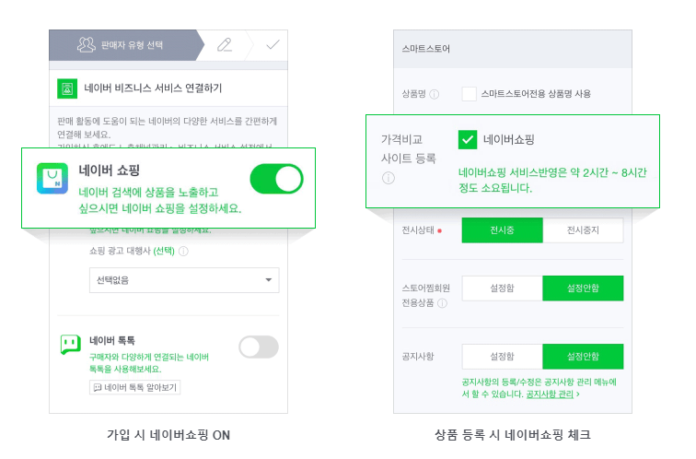
Task: Uncheck the 네이버쇼핑 checkbox
Action: point(468,139)
